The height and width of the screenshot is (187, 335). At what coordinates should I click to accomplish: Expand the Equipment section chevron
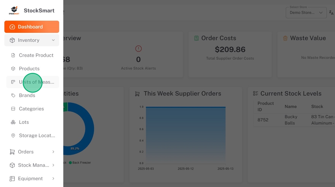[x=53, y=179]
